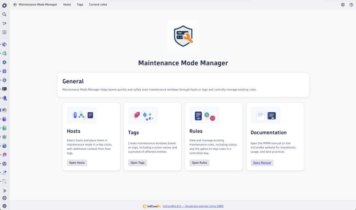The width and height of the screenshot is (356, 210).
Task: Open the search magnifier in the sidebar
Action: (5, 14)
